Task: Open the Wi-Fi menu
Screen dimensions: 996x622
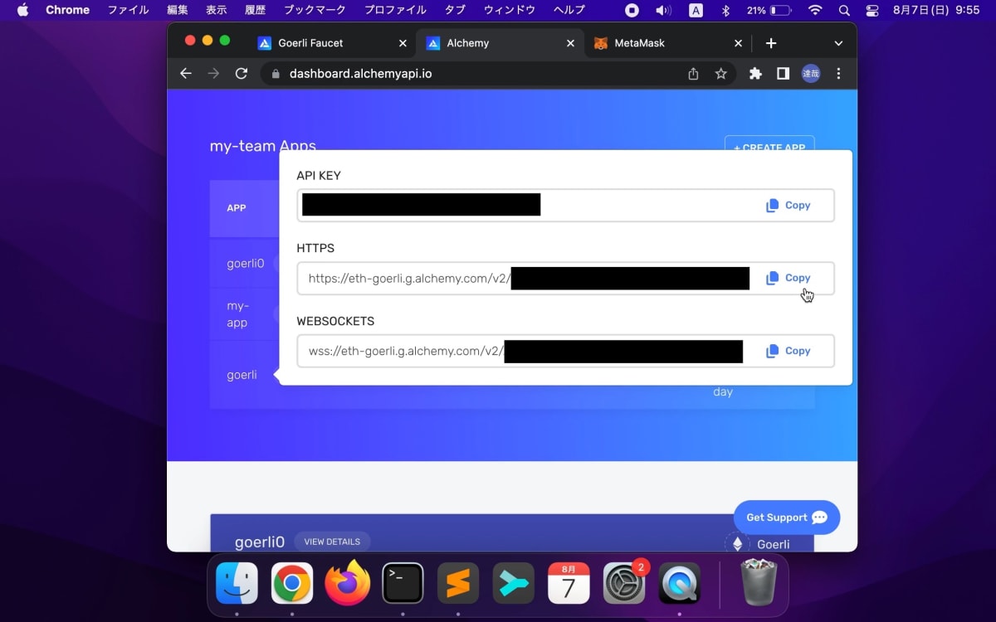Action: (x=815, y=10)
